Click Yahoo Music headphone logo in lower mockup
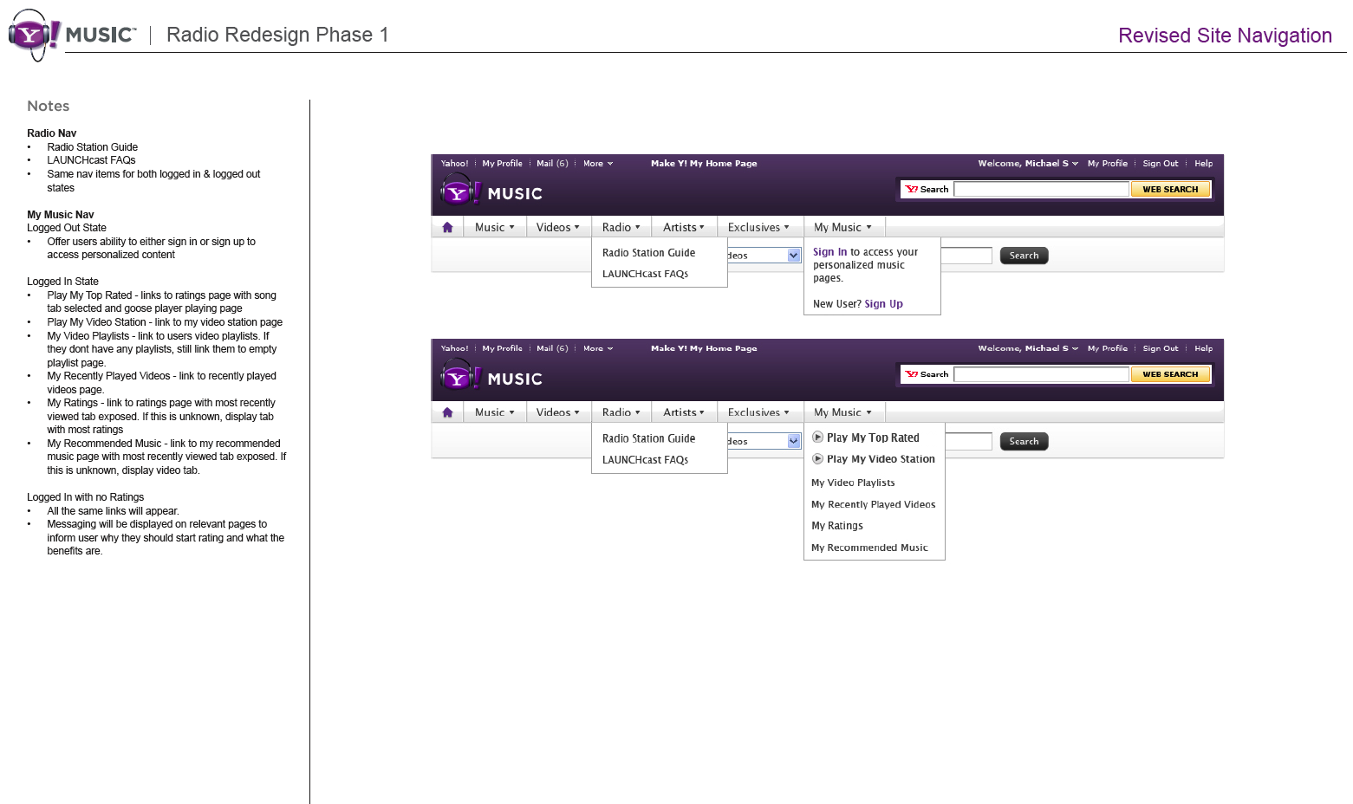 point(458,377)
